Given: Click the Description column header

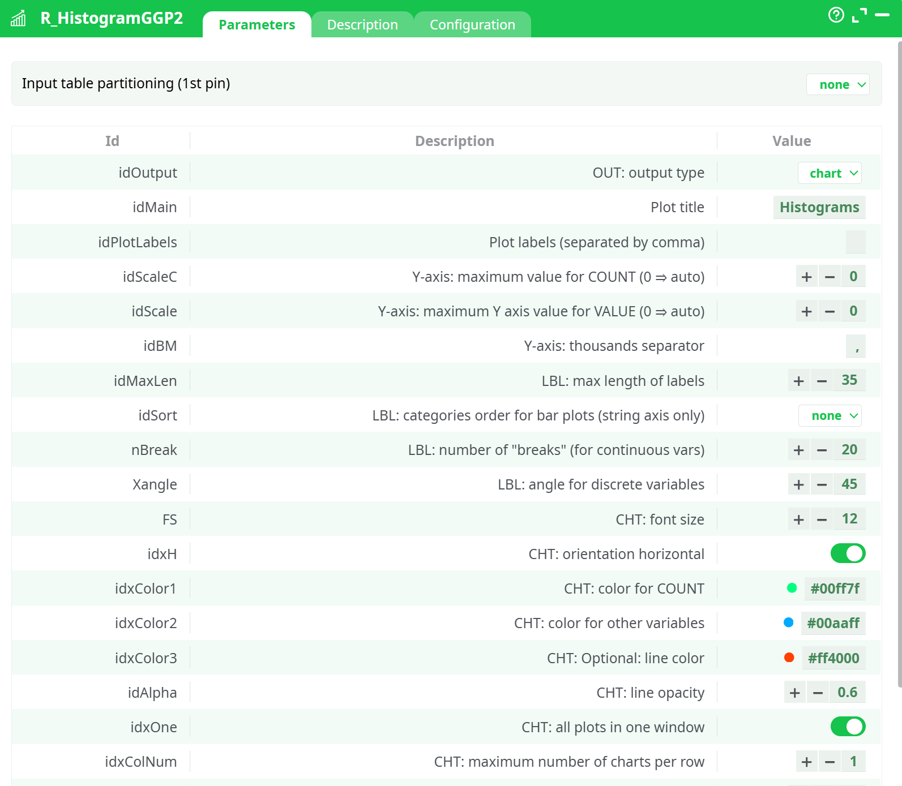Looking at the screenshot, I should pyautogui.click(x=455, y=141).
